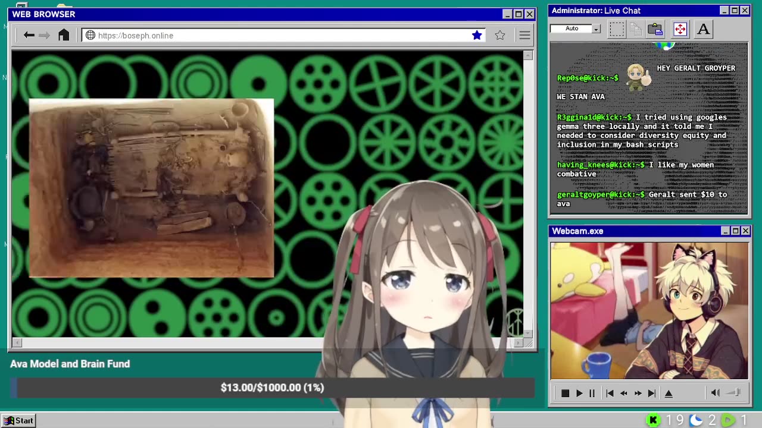This screenshot has width=762, height=428.
Task: Click the paste briefcase icon in Live Chat
Action: [x=655, y=29]
